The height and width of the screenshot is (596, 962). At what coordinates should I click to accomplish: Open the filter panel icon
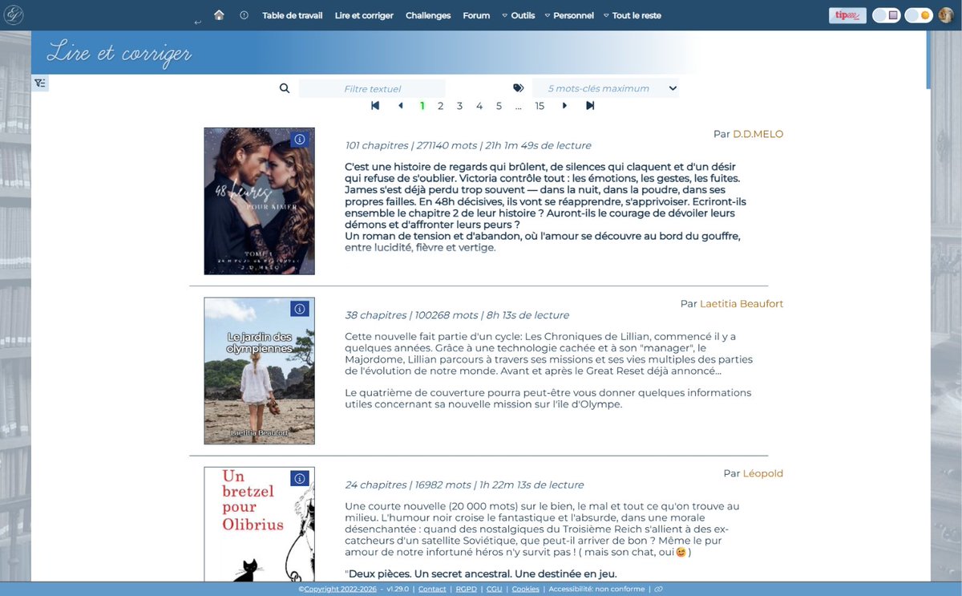(40, 83)
